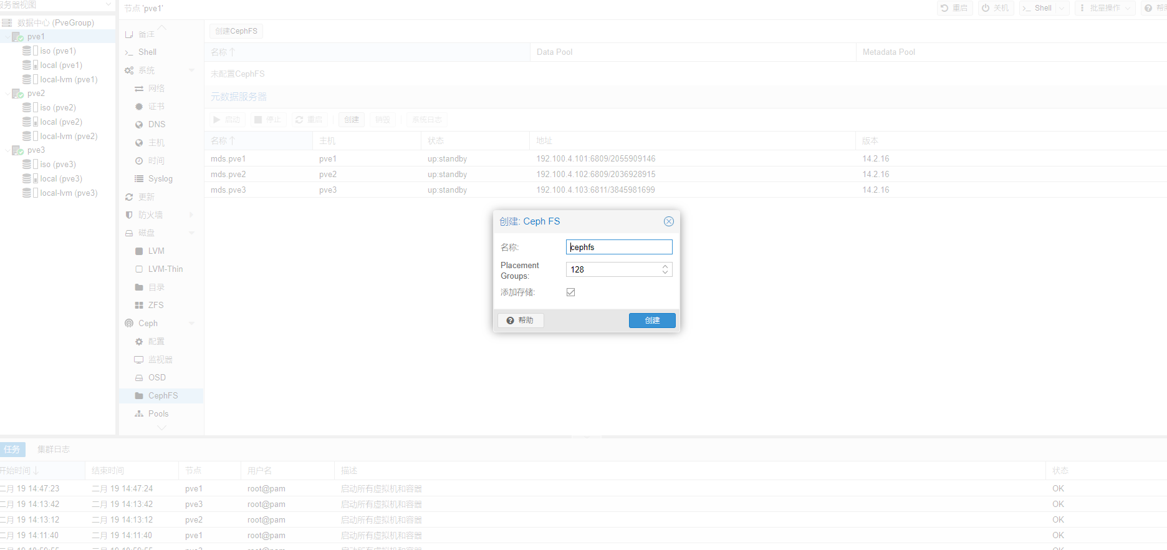Click the shutdown button in the header
1167x550 pixels.
(x=996, y=8)
